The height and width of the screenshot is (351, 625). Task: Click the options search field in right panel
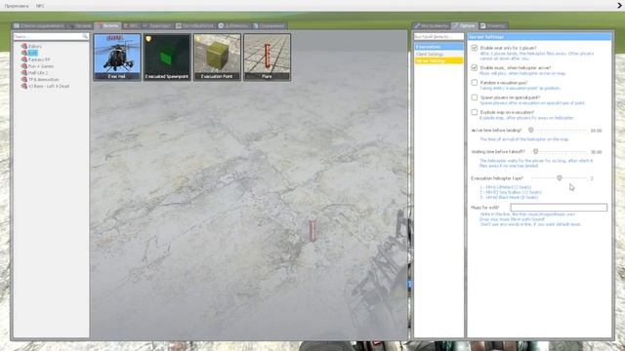click(x=438, y=37)
